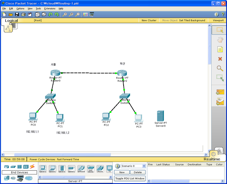This screenshot has width=227, height=184.
Task: Choose the Resize Shape tool
Action: (x=220, y=78)
